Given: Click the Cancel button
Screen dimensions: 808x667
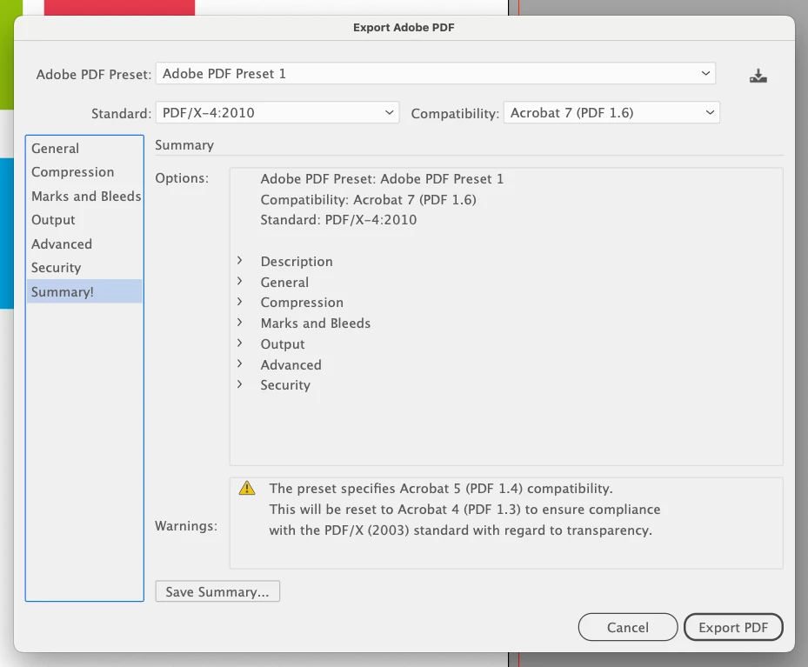Looking at the screenshot, I should 628,627.
